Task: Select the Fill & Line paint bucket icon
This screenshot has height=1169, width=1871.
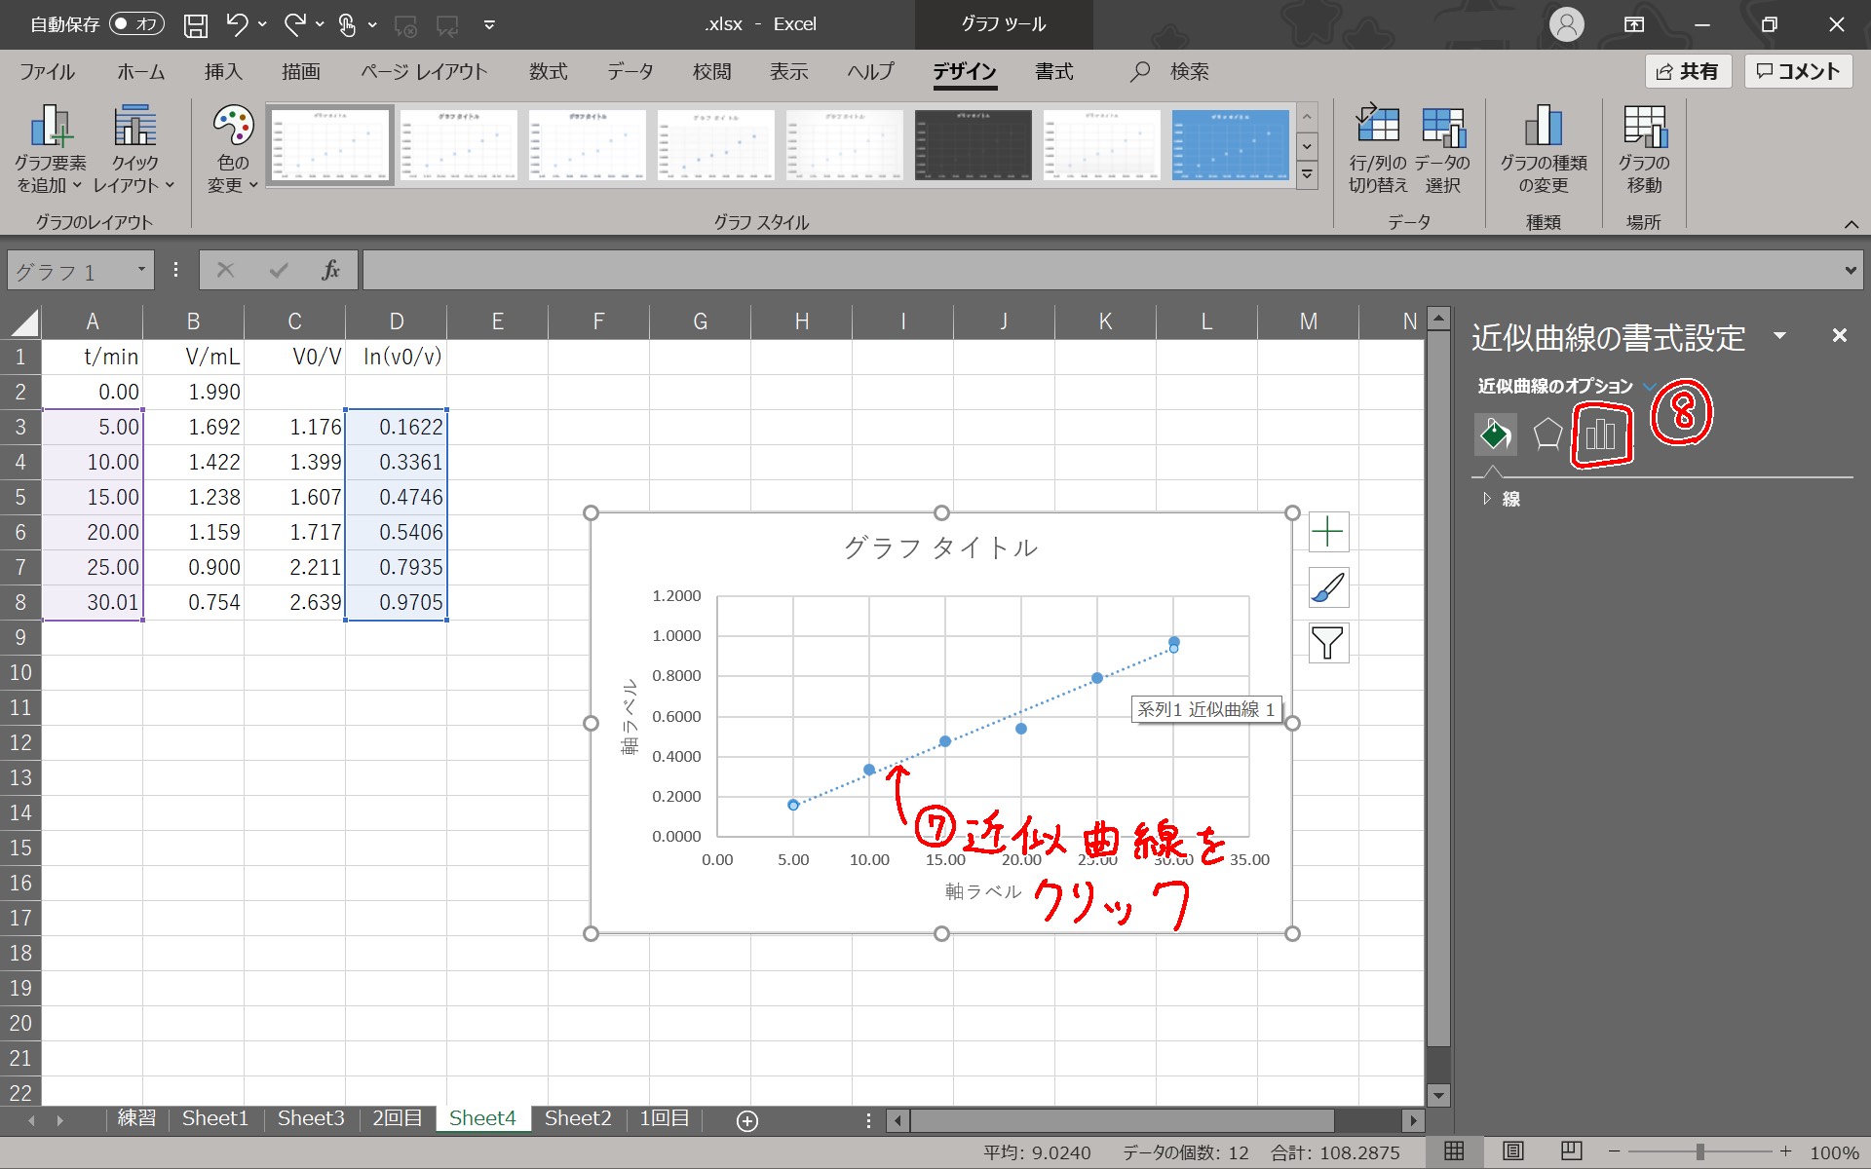Action: [x=1495, y=434]
